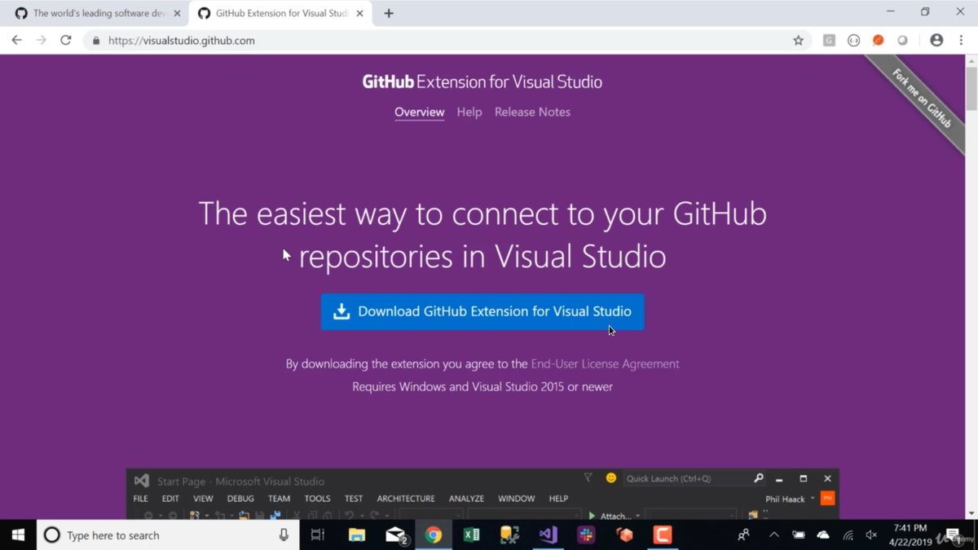Open Slack from the taskbar
978x550 pixels.
[x=586, y=535]
